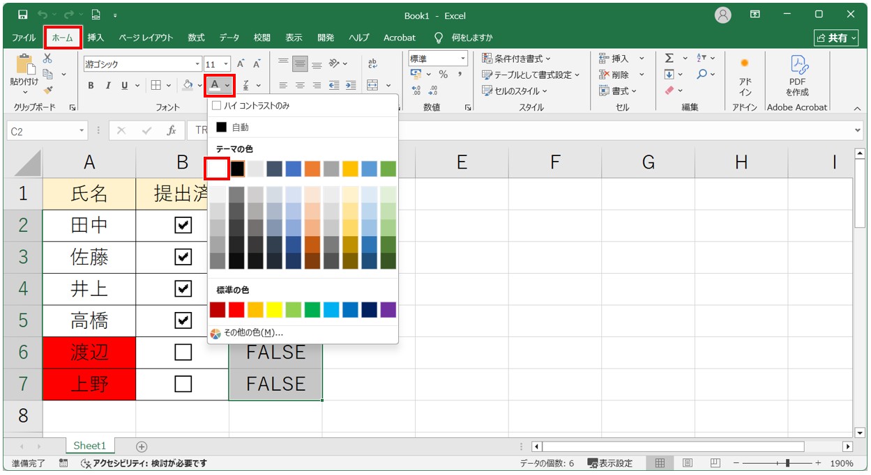Click the Paste clipboard icon
This screenshot has width=871, height=475.
pyautogui.click(x=24, y=64)
